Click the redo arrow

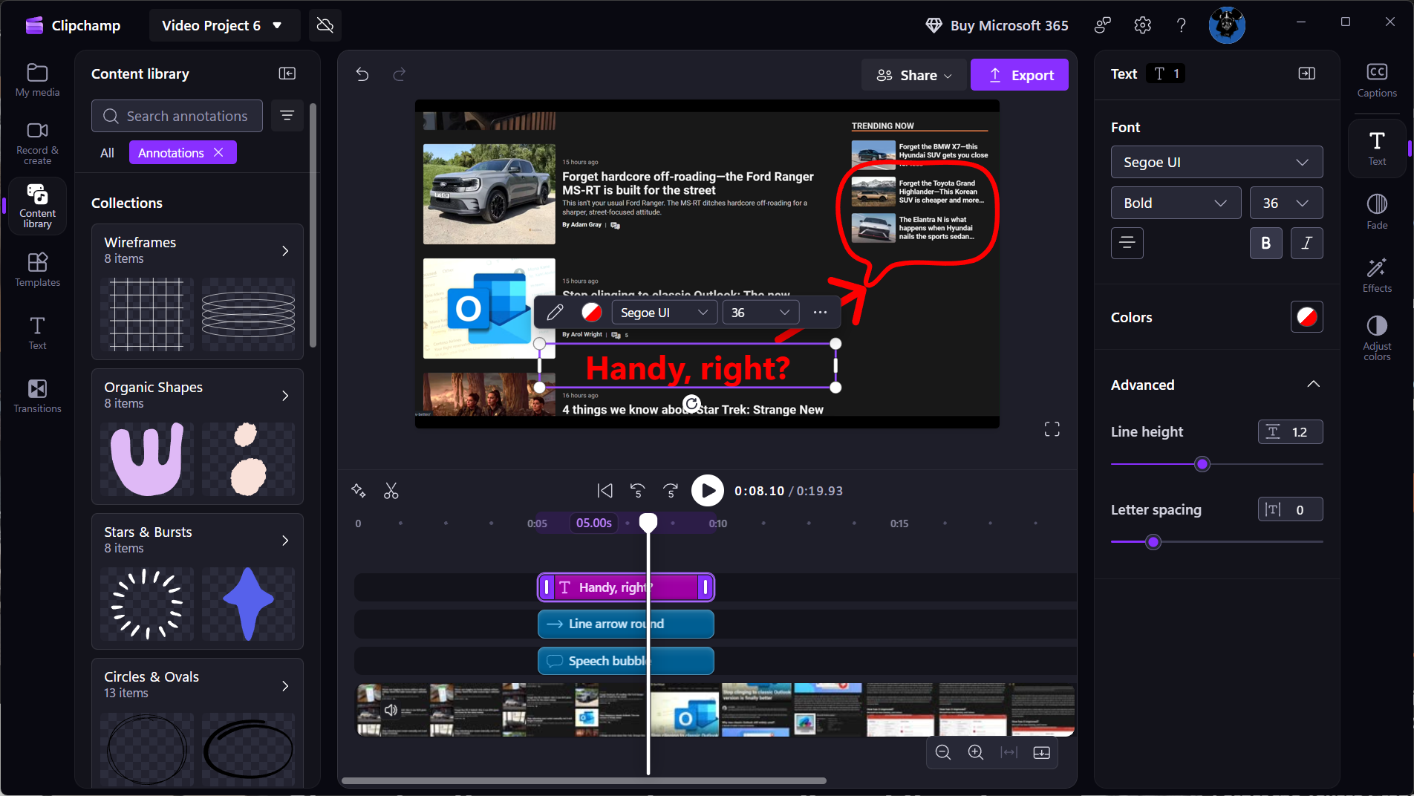[x=400, y=74]
